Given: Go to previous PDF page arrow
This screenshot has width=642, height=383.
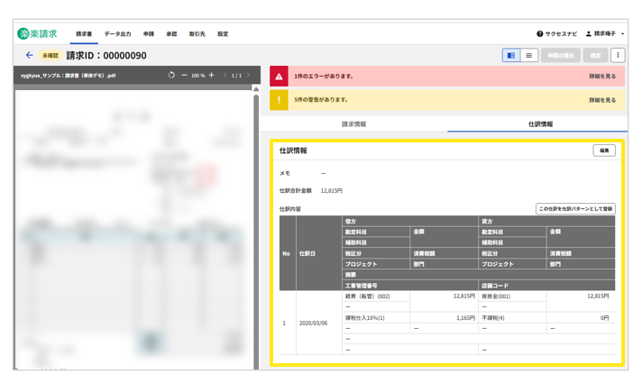Looking at the screenshot, I should pos(225,76).
